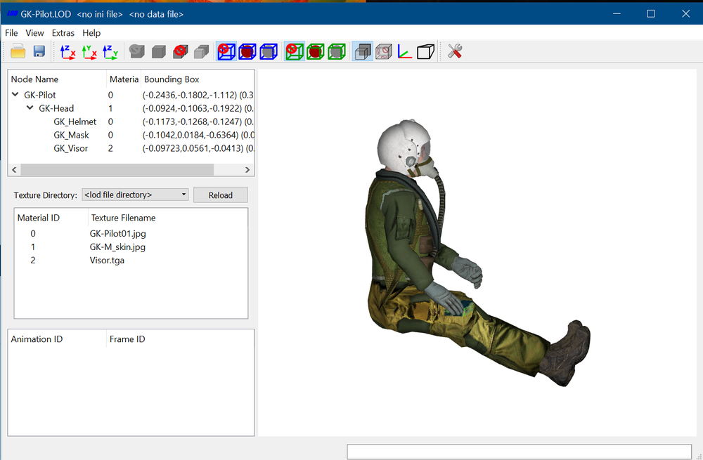Select the GK_Mask node

pyautogui.click(x=71, y=136)
